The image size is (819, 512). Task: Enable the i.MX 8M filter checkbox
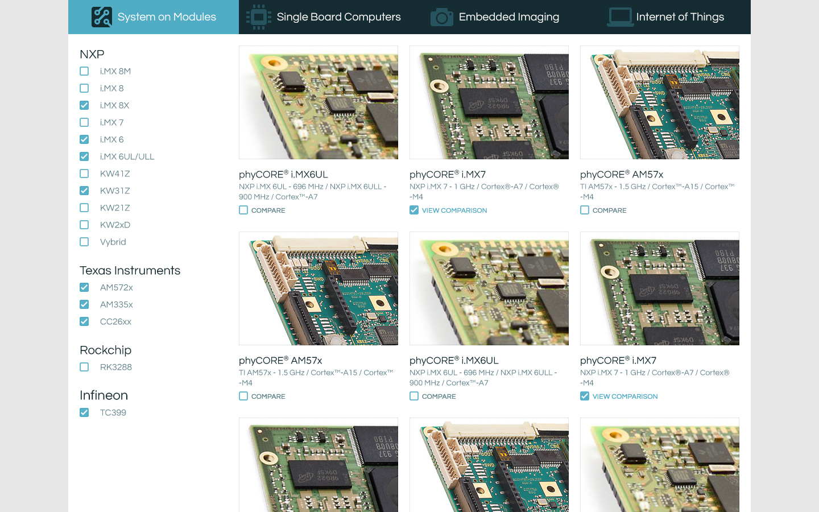pos(85,71)
